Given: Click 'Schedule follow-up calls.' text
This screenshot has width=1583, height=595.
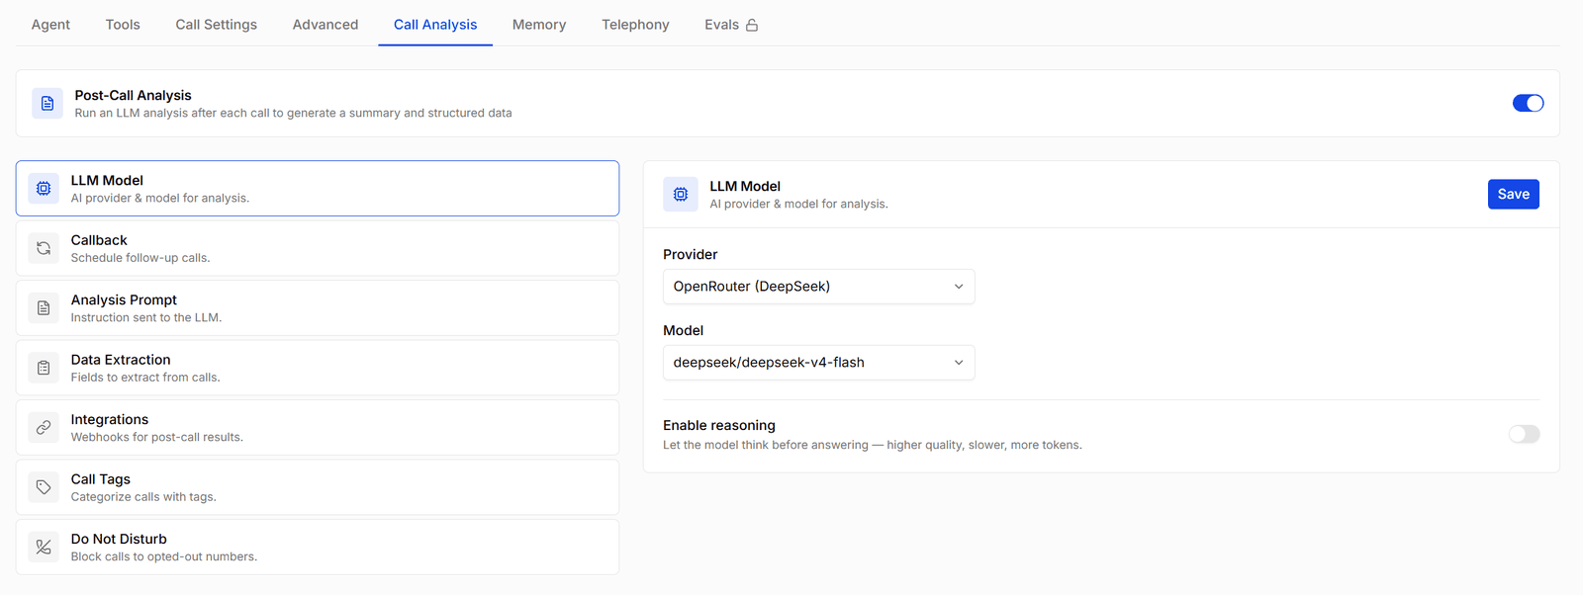Looking at the screenshot, I should 140,258.
